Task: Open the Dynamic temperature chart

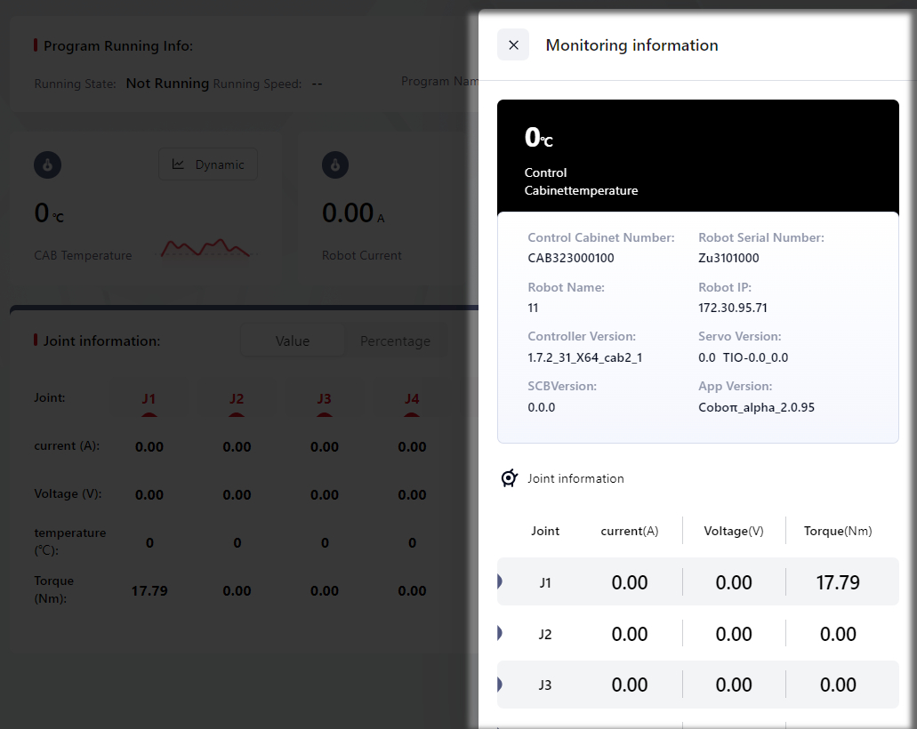Action: click(208, 164)
